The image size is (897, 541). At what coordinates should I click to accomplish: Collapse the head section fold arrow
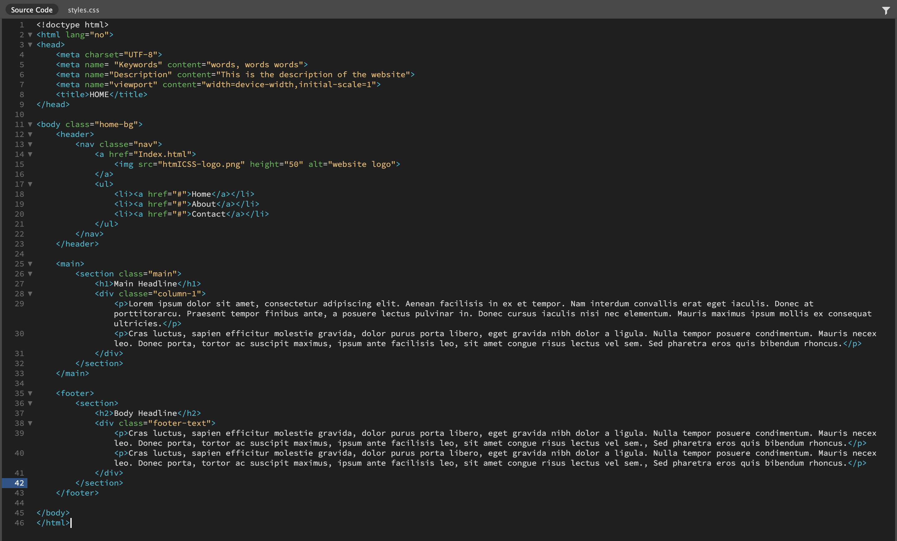click(x=30, y=45)
